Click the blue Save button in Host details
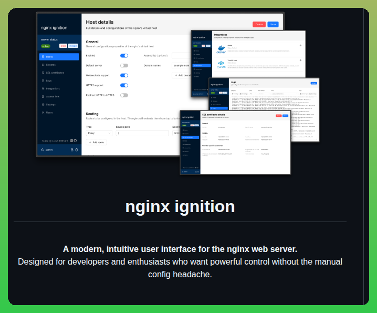This screenshot has width=377, height=313. (x=273, y=25)
